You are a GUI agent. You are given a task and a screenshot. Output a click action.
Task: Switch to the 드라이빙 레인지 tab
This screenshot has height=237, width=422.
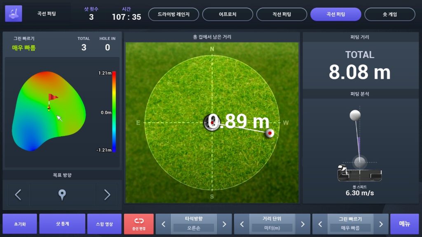point(173,14)
